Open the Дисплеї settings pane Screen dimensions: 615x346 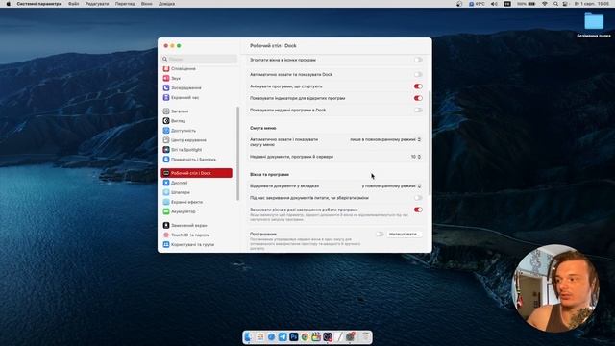tap(175, 183)
